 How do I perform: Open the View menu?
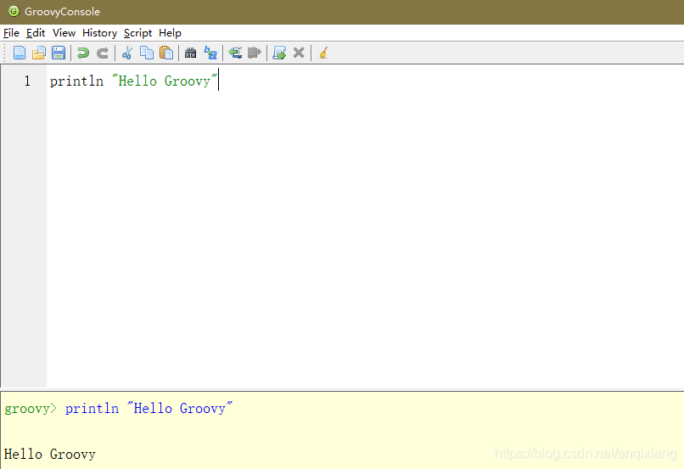(64, 33)
